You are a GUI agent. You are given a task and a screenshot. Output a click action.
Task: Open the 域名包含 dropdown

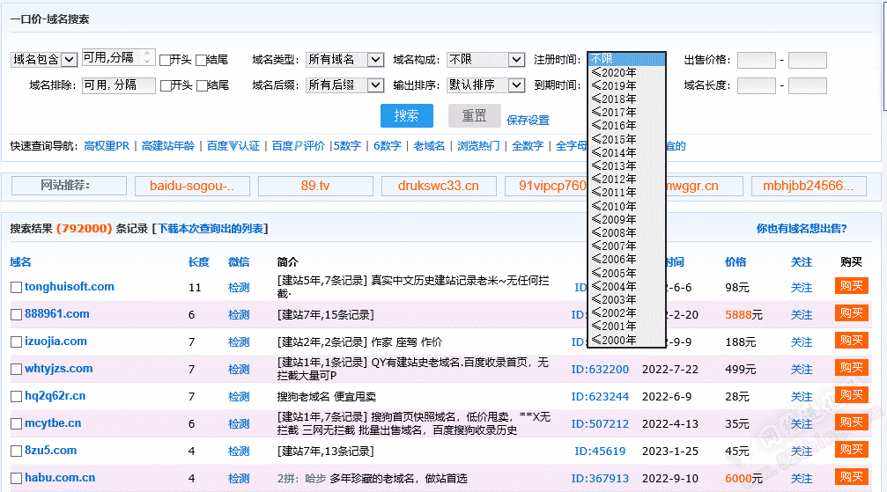44,59
